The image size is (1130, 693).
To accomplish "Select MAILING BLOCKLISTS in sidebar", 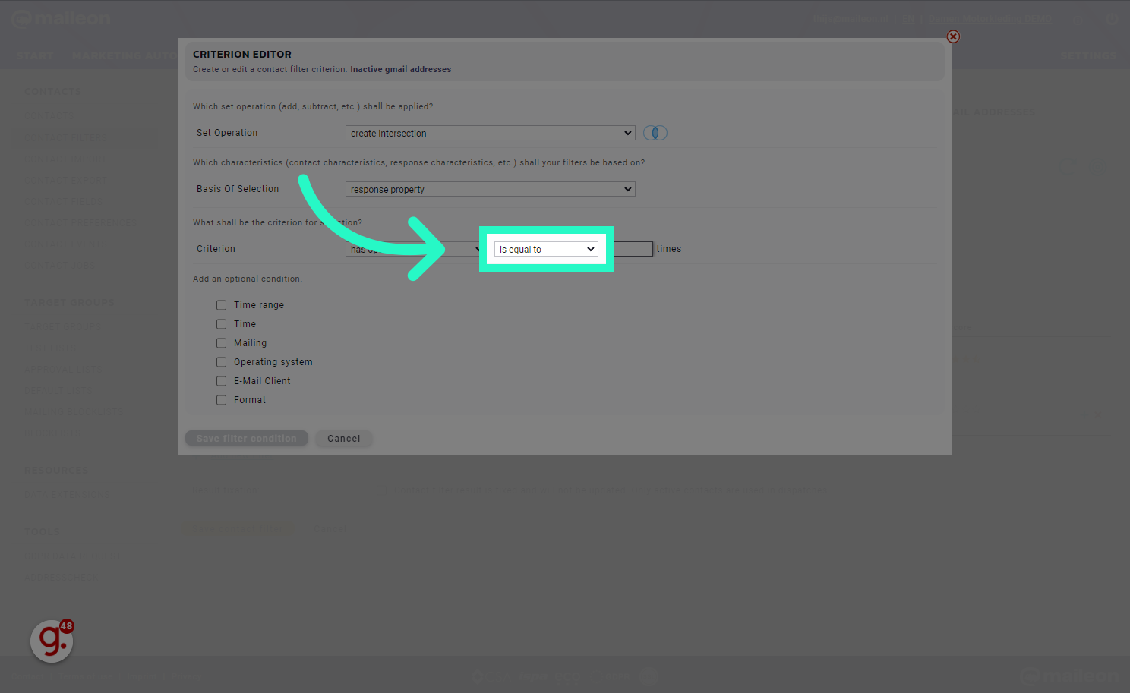I will [72, 412].
